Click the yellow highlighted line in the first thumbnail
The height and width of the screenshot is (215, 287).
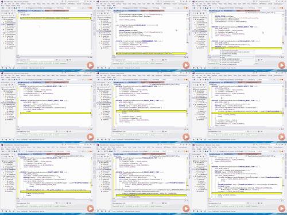[x=56, y=18]
